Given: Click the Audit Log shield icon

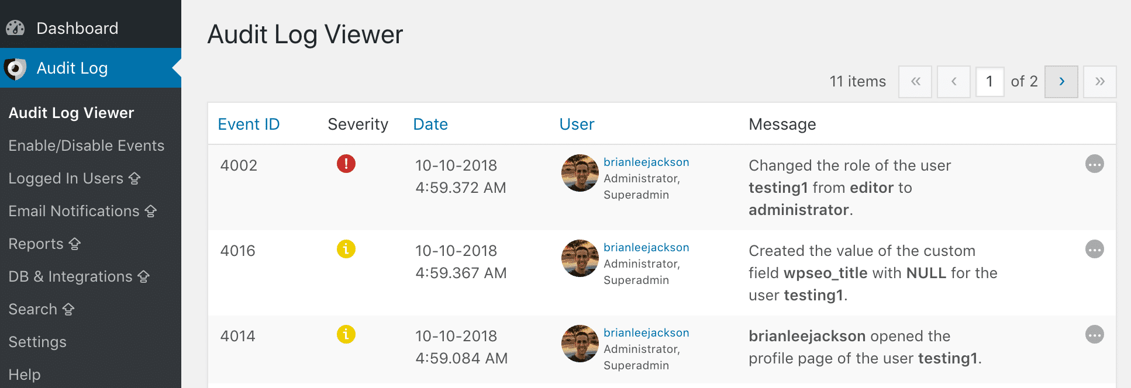Looking at the screenshot, I should click(x=16, y=68).
